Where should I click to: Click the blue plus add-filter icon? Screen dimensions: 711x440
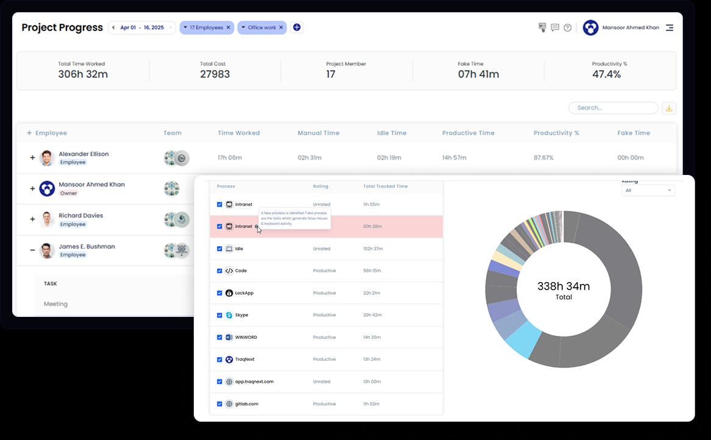297,27
